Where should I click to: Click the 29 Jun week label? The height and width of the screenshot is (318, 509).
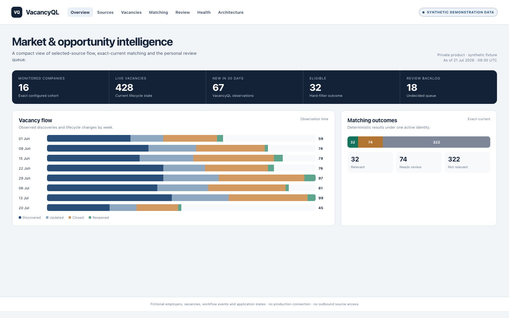point(25,178)
